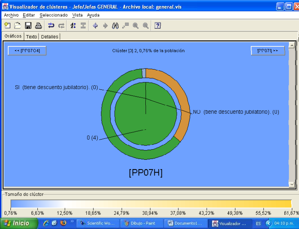The height and width of the screenshot is (229, 299).
Task: Switch to the Detalles tab
Action: point(49,37)
